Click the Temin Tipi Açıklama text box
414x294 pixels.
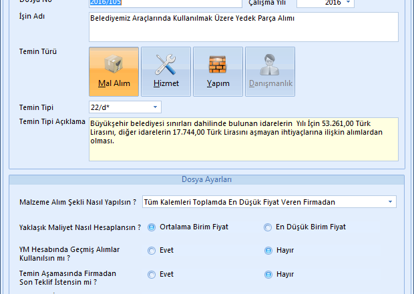(x=243, y=139)
